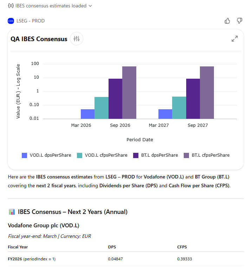
Task: Select the DPS column header
Action: point(112,247)
